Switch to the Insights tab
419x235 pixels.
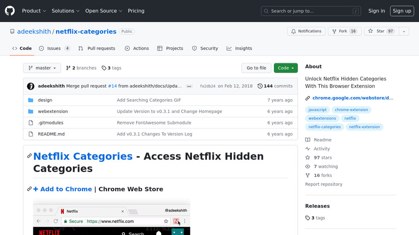239,48
